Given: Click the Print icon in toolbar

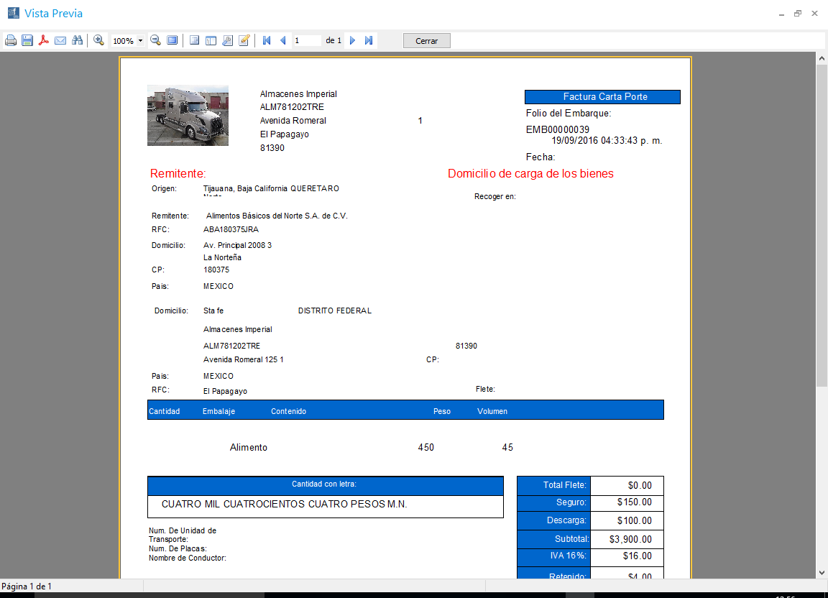Looking at the screenshot, I should tap(11, 41).
